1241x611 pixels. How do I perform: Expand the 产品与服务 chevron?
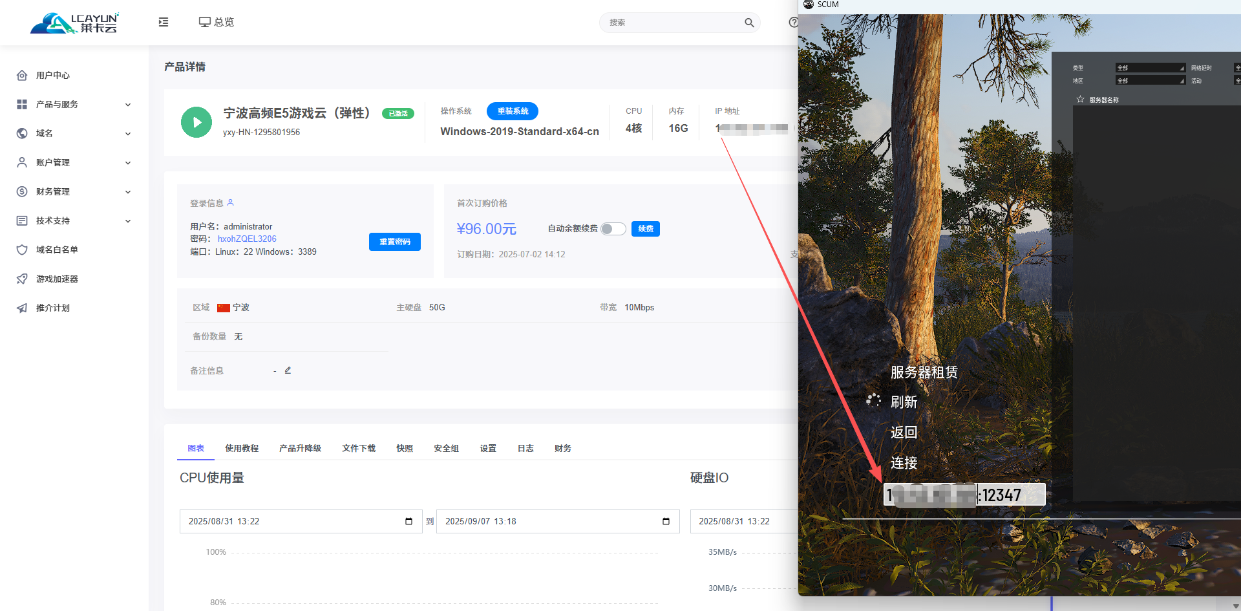click(128, 105)
